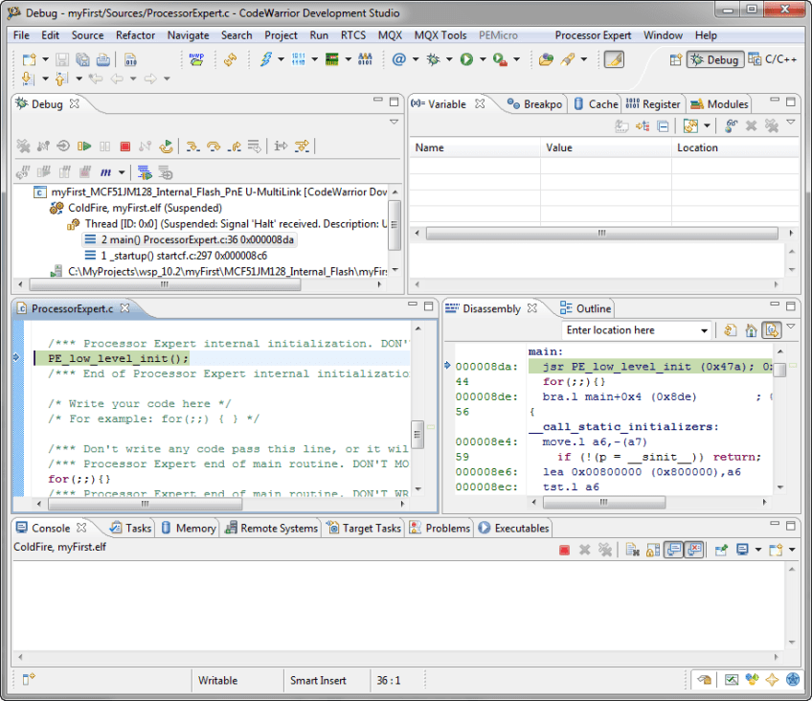
Task: Click the Resume icon to continue execution
Action: [82, 146]
